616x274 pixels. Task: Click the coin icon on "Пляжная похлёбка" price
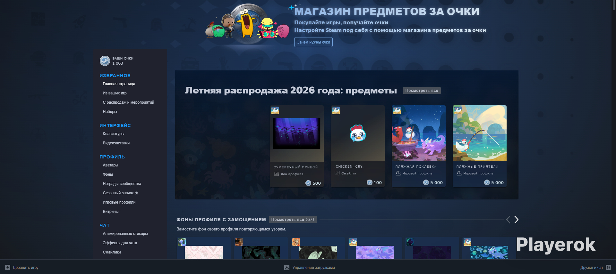pyautogui.click(x=426, y=182)
